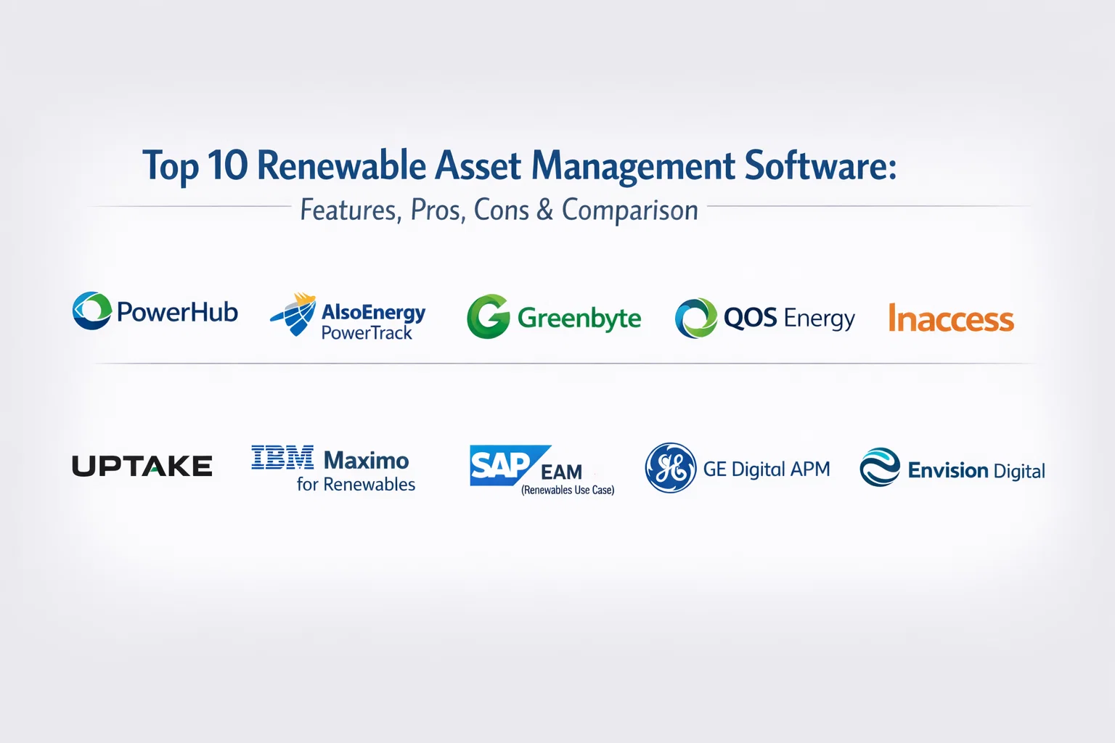
Task: Click the AlsoEnergy brand name text
Action: click(373, 312)
